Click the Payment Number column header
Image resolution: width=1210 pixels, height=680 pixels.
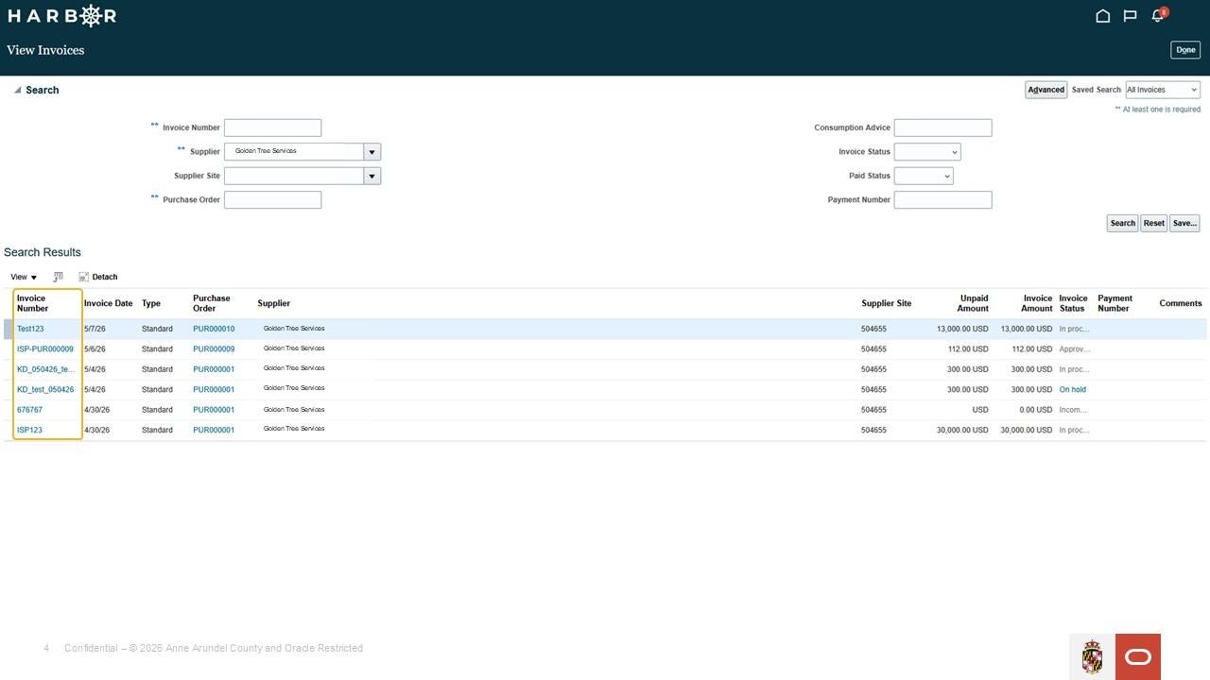1115,303
